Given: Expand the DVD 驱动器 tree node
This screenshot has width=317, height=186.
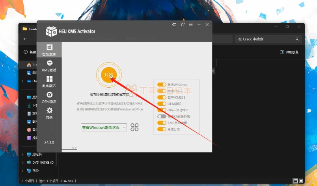Looking at the screenshot, I should pos(22,162).
